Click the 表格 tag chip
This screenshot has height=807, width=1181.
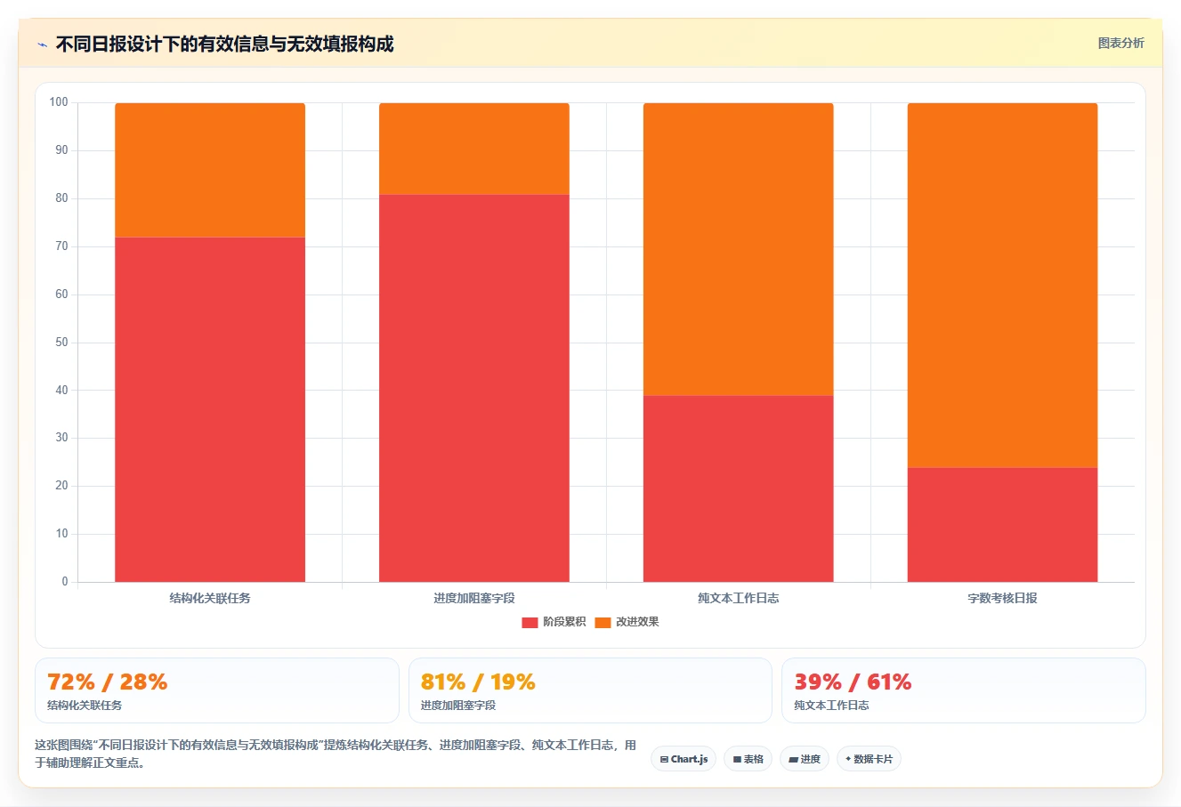point(748,759)
